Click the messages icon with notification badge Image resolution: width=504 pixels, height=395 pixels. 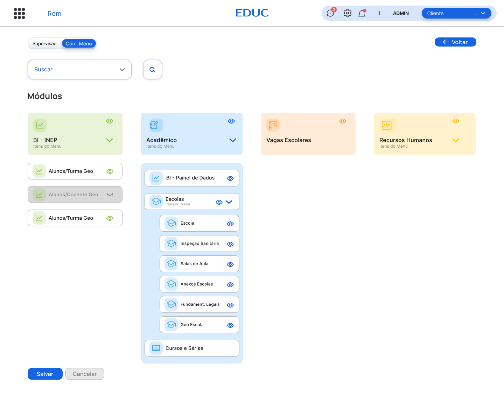coord(330,13)
